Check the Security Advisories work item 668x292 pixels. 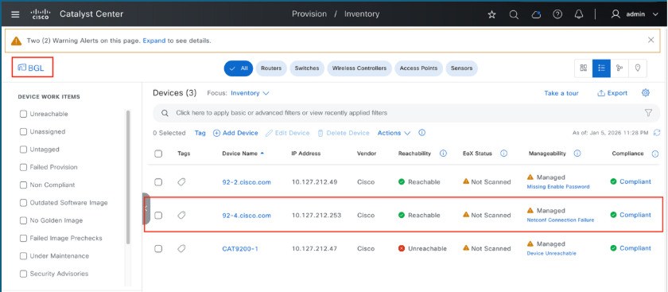(23, 274)
